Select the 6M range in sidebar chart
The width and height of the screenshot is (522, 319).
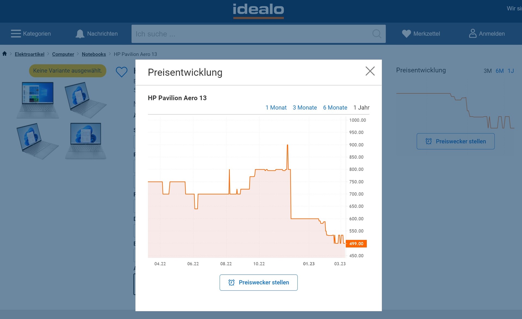tap(499, 71)
